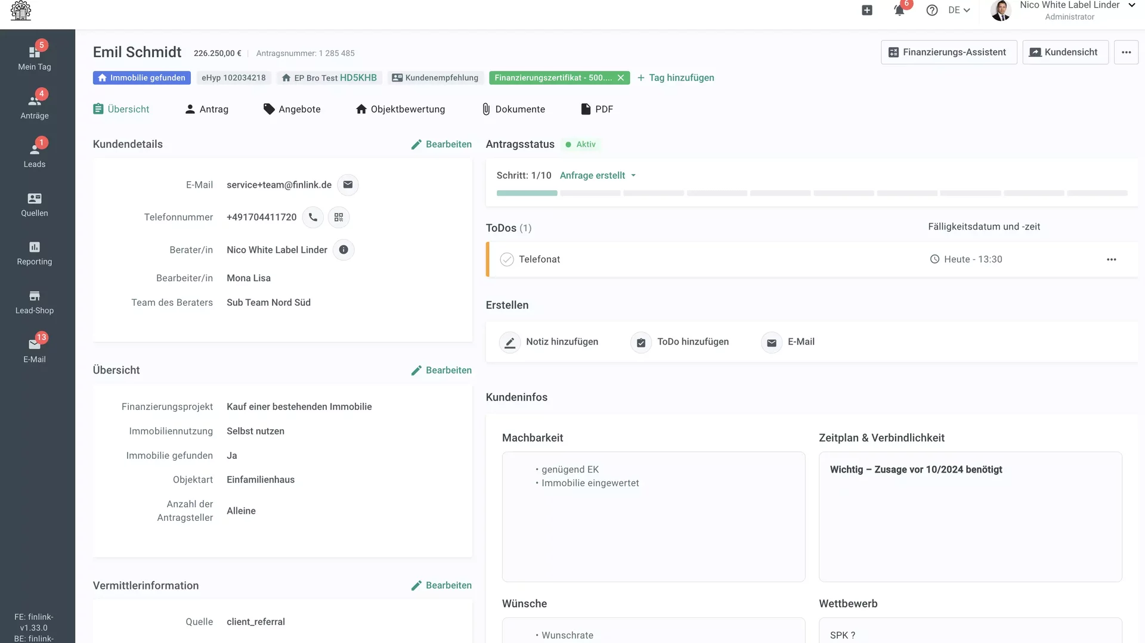
Task: Open the Lead-Shop sidebar section
Action: [x=34, y=302]
